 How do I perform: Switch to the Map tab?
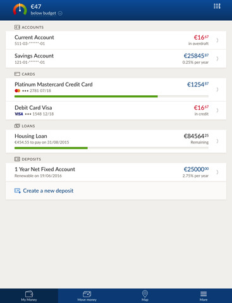(145, 296)
